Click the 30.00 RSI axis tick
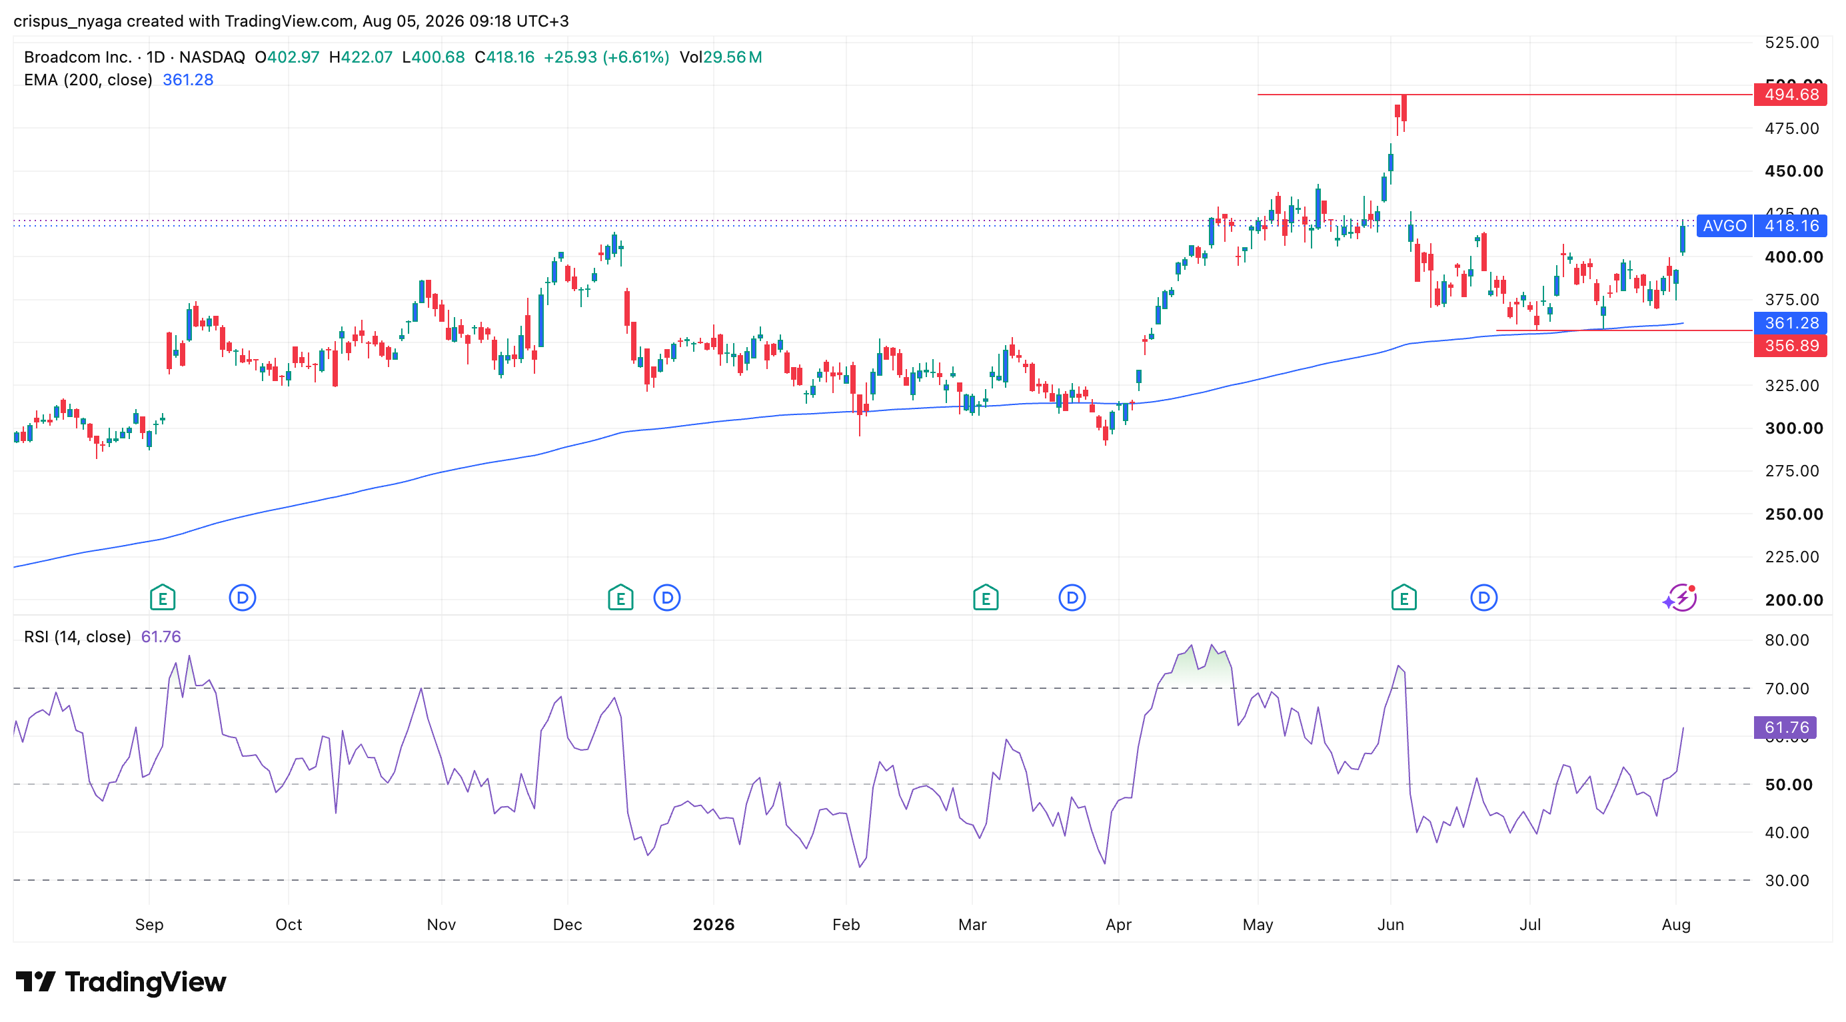1846x1022 pixels. (x=1787, y=881)
